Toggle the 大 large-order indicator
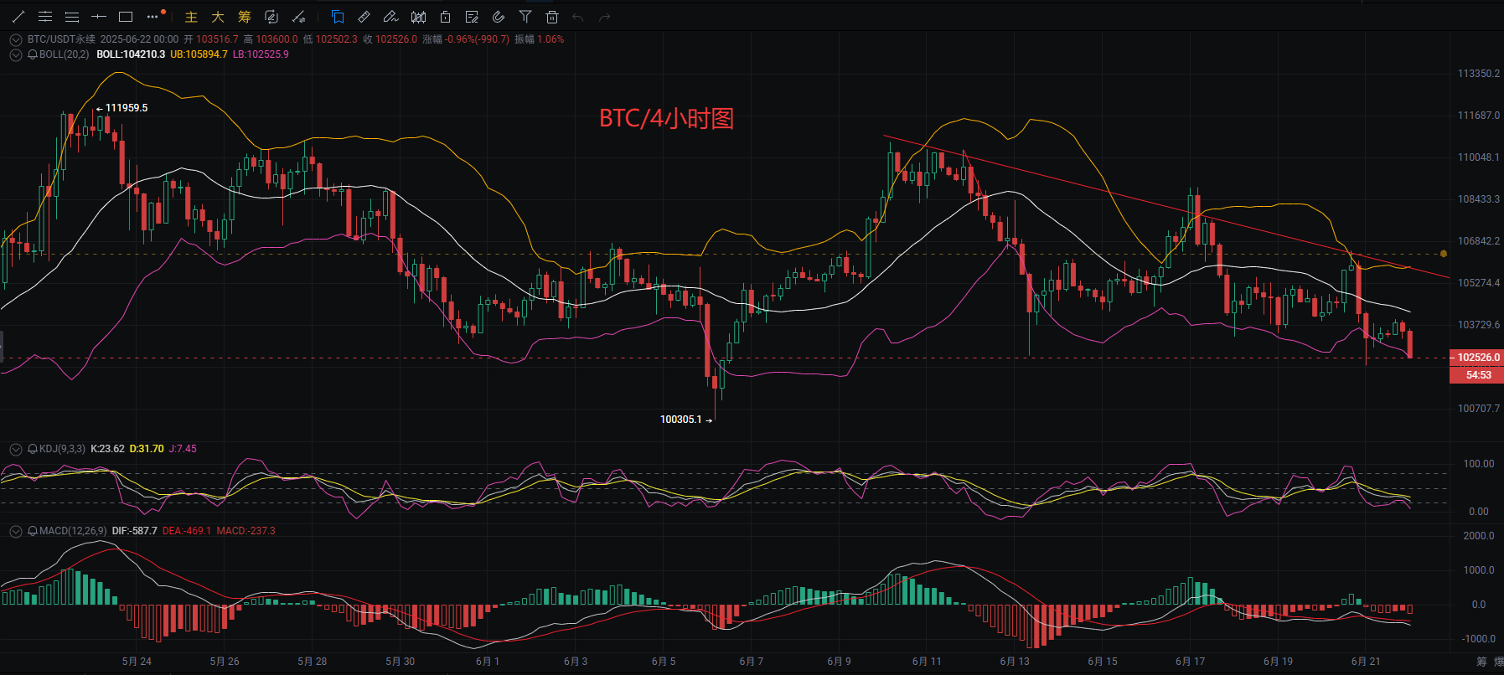This screenshot has width=1504, height=675. point(218,17)
